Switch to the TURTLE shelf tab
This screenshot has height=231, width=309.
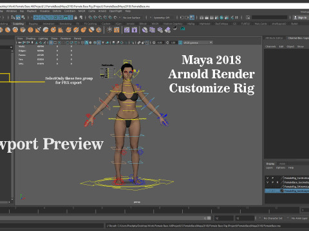click(x=245, y=24)
